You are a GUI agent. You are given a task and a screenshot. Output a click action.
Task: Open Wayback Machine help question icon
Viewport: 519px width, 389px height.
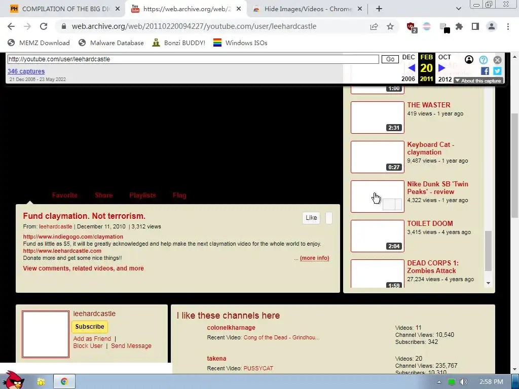(x=483, y=60)
